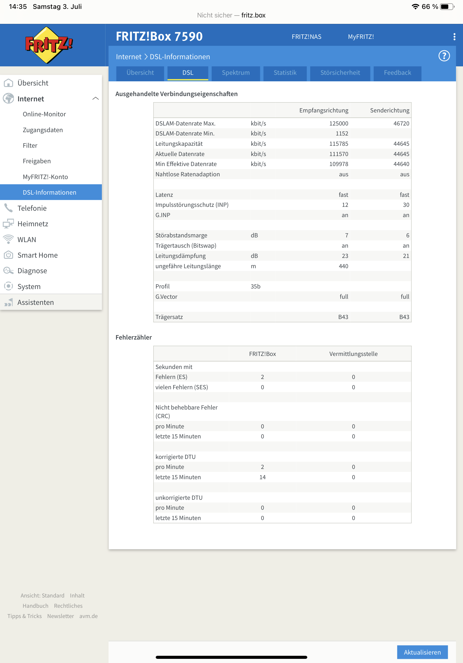Click the Aktuelle Datenrate row label

[180, 154]
